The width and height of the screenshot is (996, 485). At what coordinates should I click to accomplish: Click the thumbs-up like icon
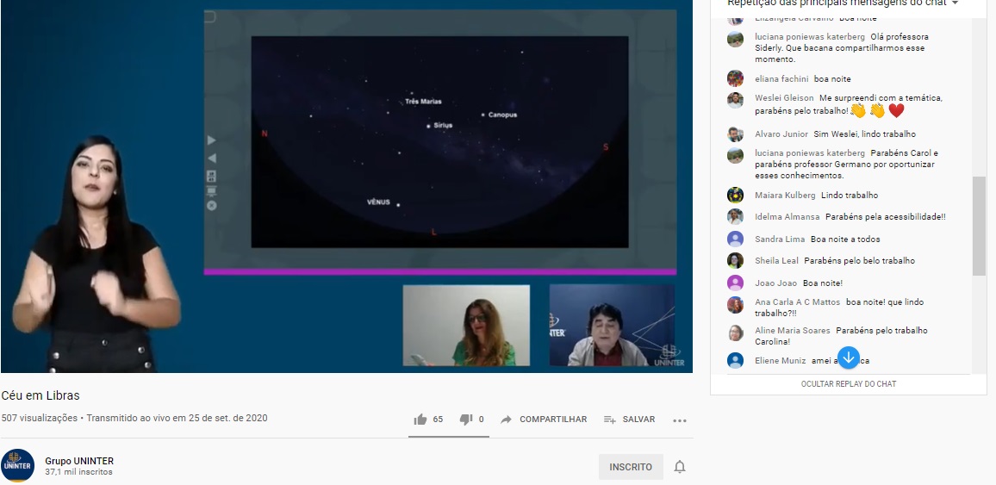[x=420, y=420]
